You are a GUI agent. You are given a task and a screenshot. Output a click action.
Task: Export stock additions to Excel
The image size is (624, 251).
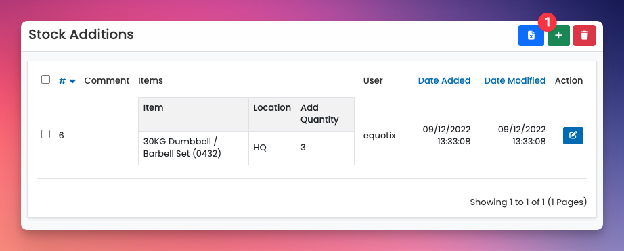(x=531, y=36)
